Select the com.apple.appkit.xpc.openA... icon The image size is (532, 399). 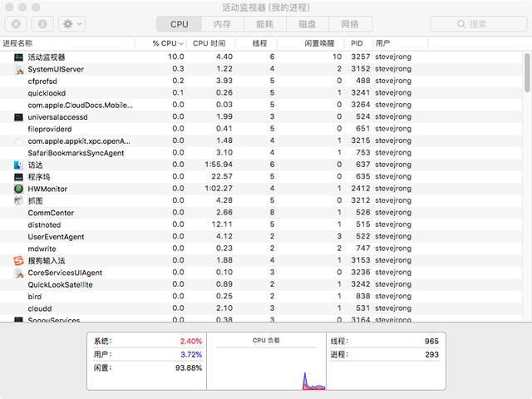coord(18,141)
